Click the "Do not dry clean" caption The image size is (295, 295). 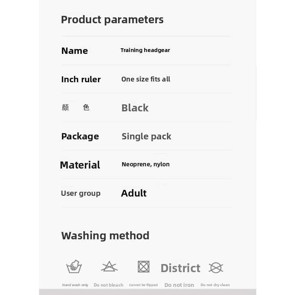click(215, 285)
